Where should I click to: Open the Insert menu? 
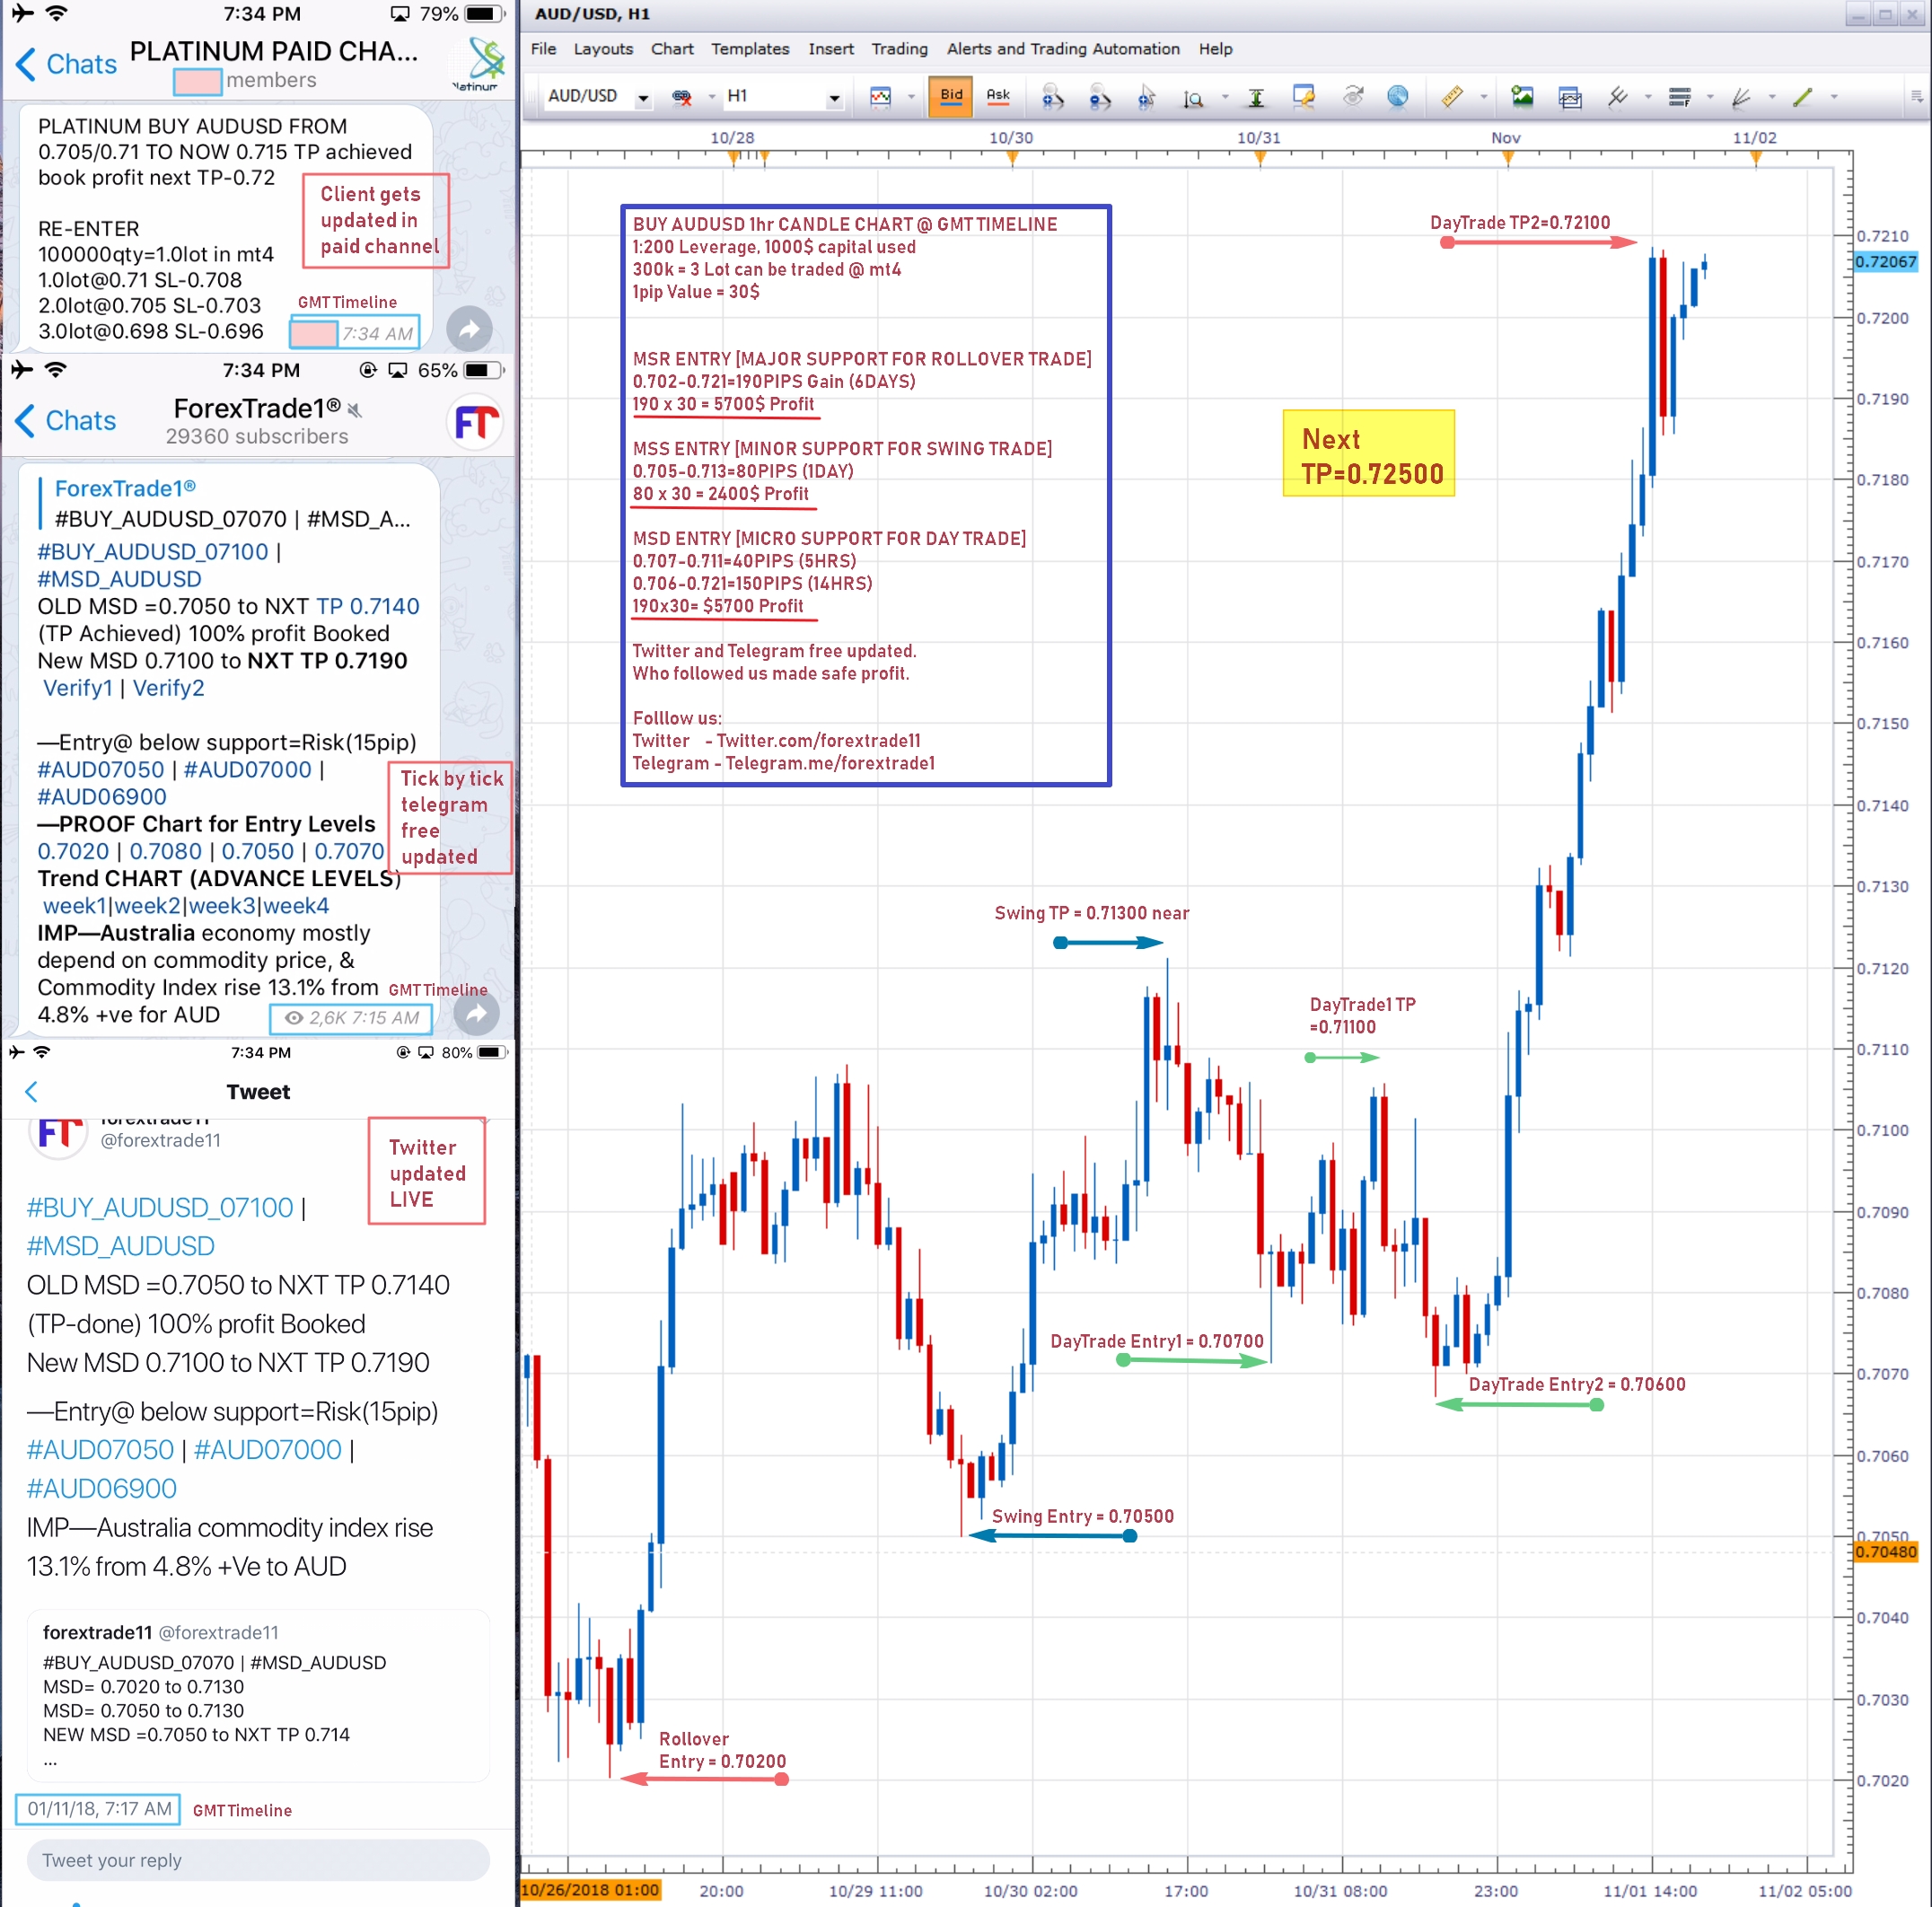[x=831, y=49]
